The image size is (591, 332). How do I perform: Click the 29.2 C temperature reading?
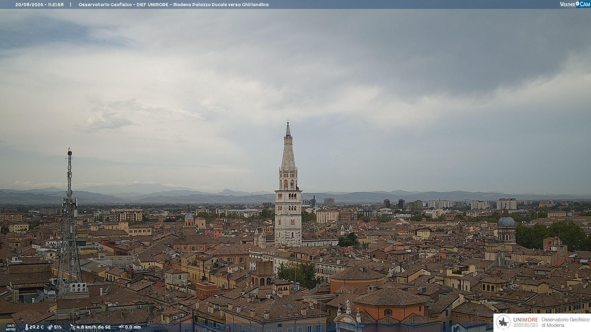tap(37, 327)
